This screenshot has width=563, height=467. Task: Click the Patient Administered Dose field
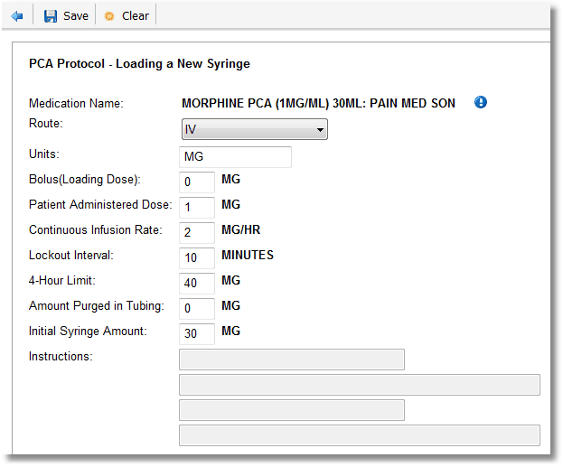click(x=197, y=207)
